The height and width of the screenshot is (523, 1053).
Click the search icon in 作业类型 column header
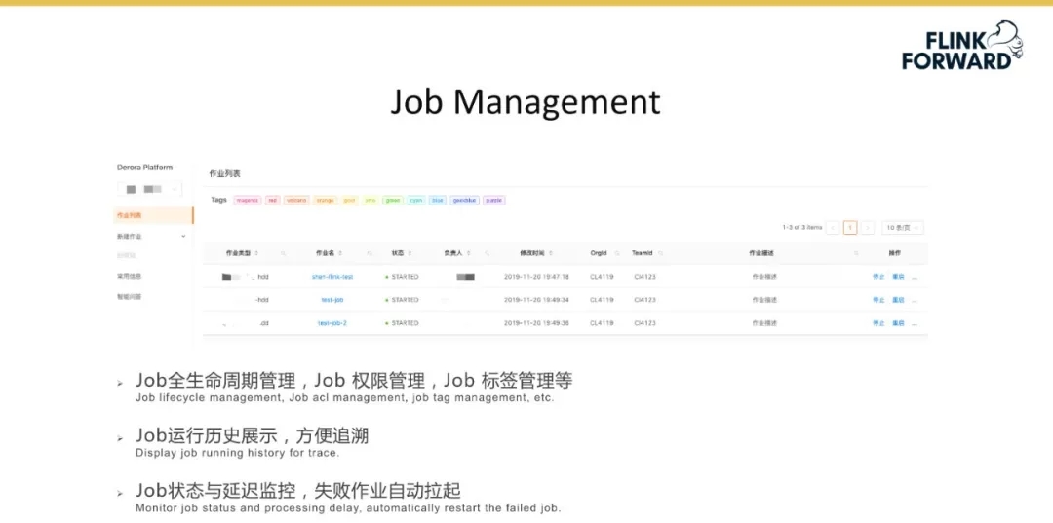[283, 253]
